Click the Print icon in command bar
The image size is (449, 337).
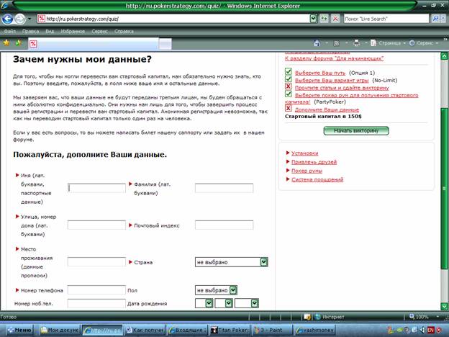(x=356, y=43)
